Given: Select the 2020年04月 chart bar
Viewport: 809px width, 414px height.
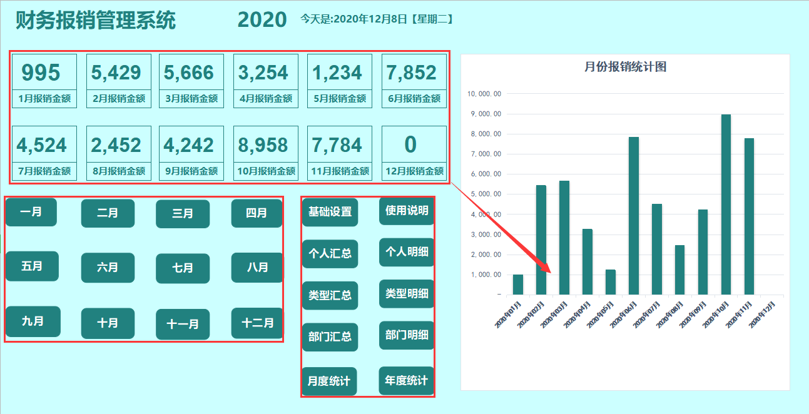Looking at the screenshot, I should pyautogui.click(x=588, y=262).
